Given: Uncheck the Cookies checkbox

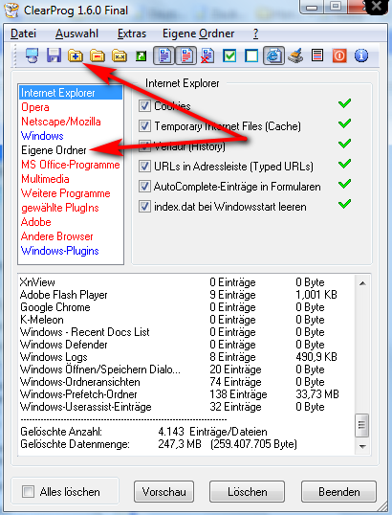Looking at the screenshot, I should tap(144, 105).
